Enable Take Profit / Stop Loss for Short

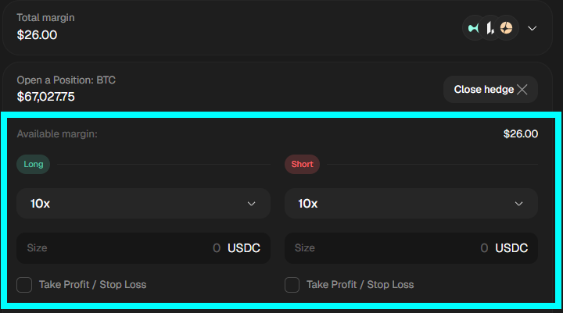(x=292, y=285)
